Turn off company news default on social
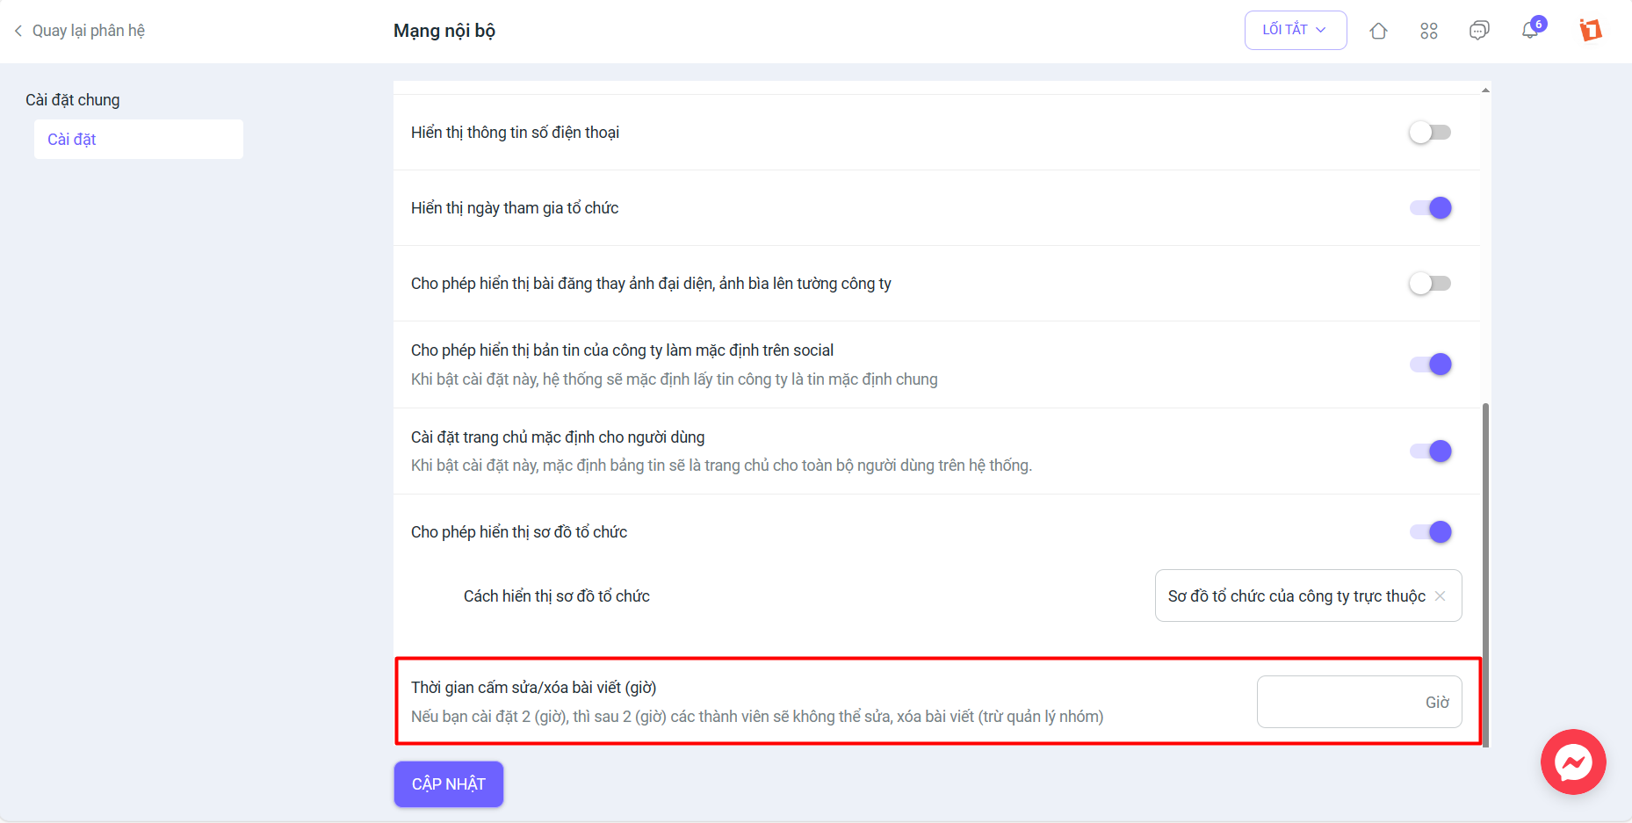 point(1430,365)
